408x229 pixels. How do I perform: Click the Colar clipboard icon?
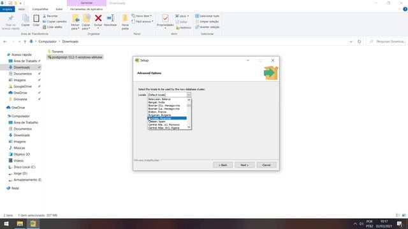(36, 18)
